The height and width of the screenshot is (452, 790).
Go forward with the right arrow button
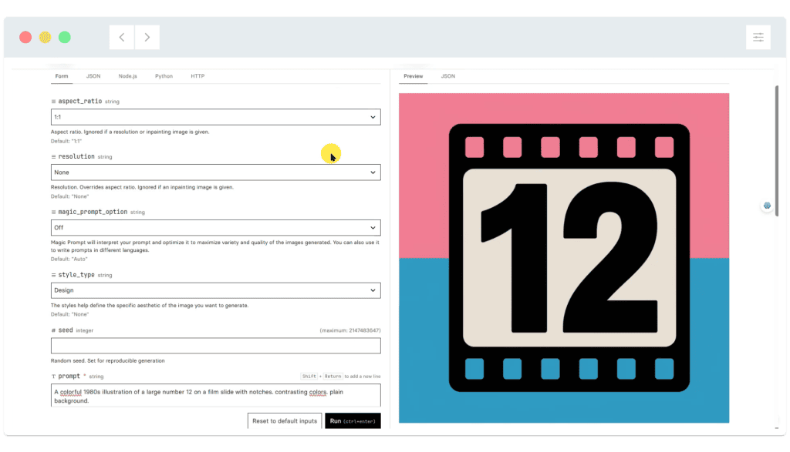pos(147,37)
